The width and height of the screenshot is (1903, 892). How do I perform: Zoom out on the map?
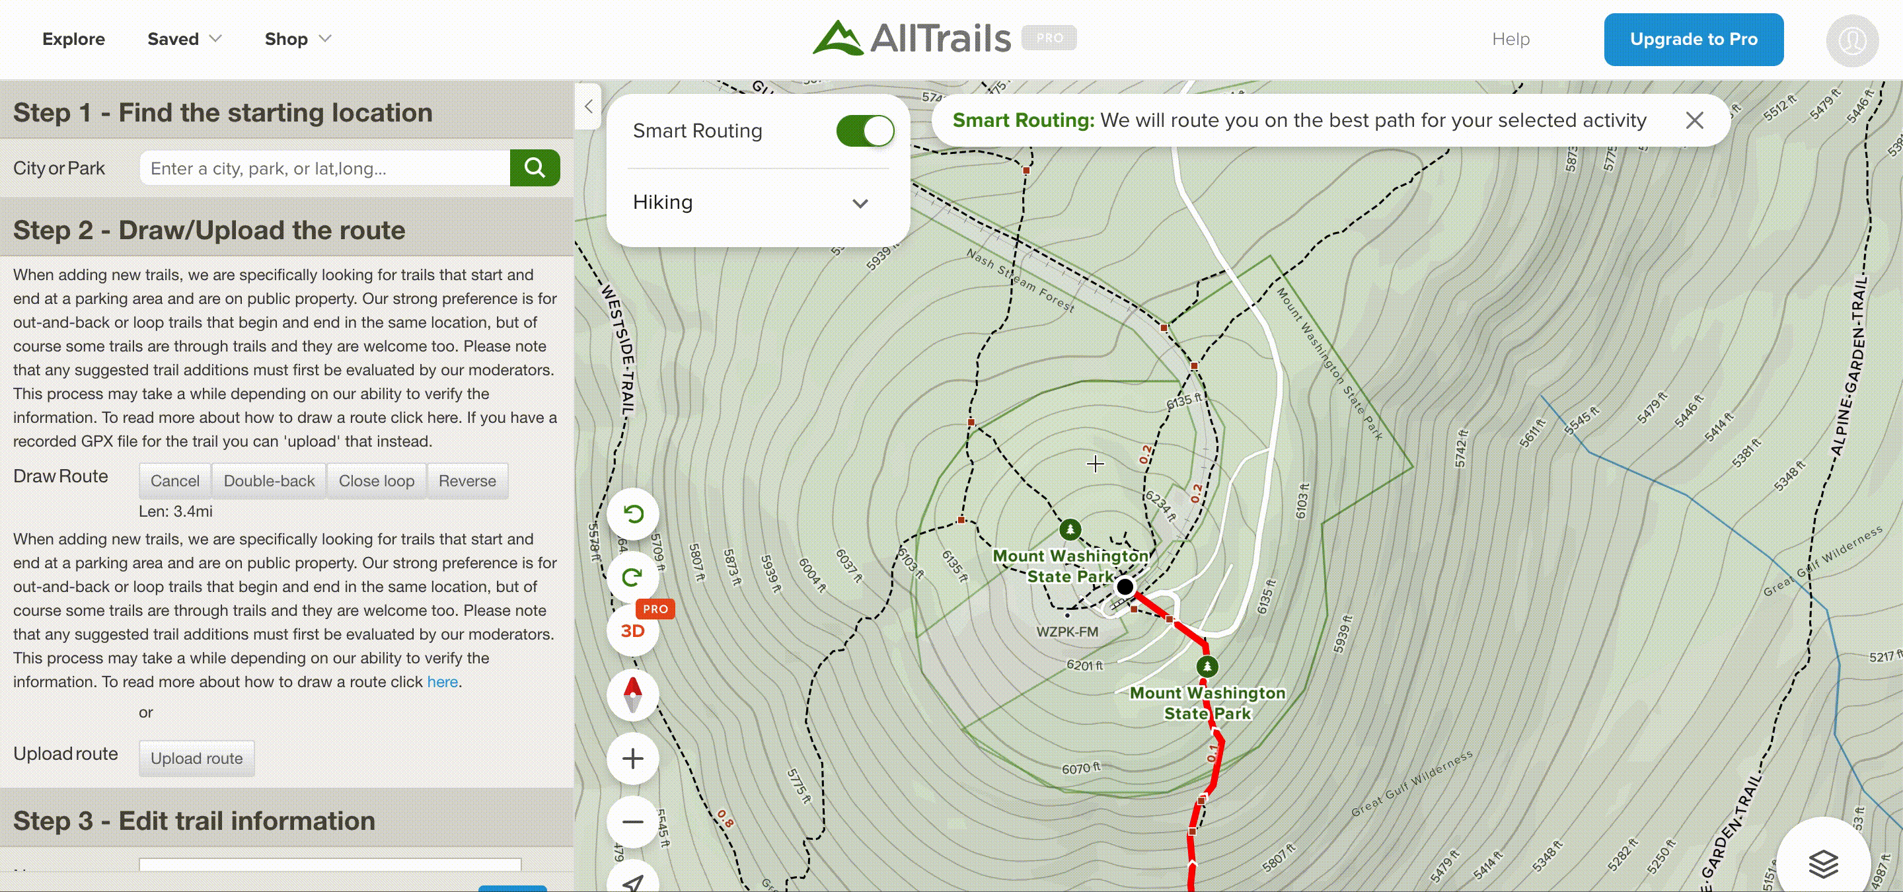click(x=633, y=821)
